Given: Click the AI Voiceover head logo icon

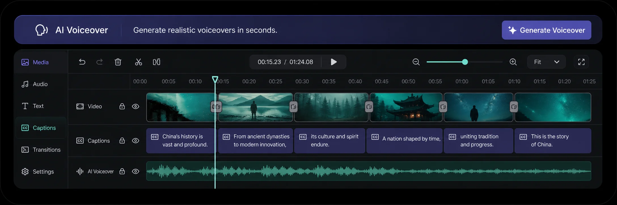Looking at the screenshot, I should (41, 30).
